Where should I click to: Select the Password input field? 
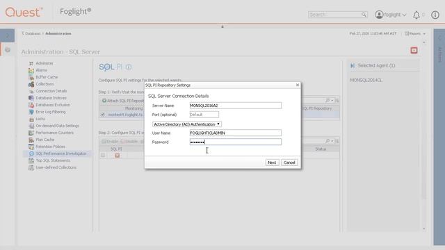(x=235, y=142)
